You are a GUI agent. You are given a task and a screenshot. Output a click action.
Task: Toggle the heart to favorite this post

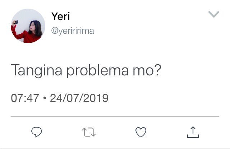pos(141,132)
